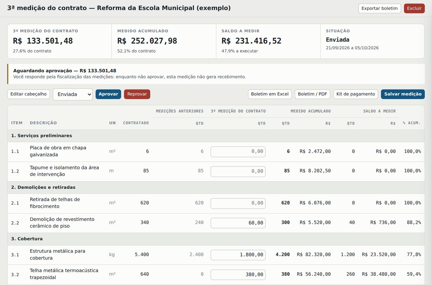Viewport: 432px width, 285px height.
Task: Click 'Demolição de revestimento cerâmico de piso' description
Action: [x=62, y=223]
